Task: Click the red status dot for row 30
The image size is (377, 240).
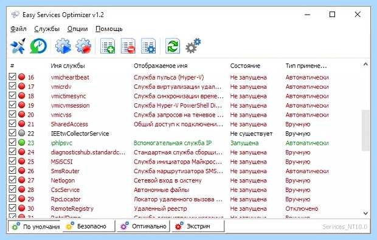Action: [x=22, y=208]
